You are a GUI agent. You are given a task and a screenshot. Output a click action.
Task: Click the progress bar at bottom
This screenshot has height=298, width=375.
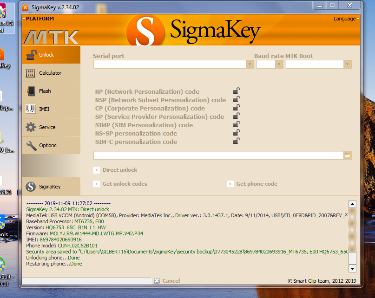click(x=86, y=281)
